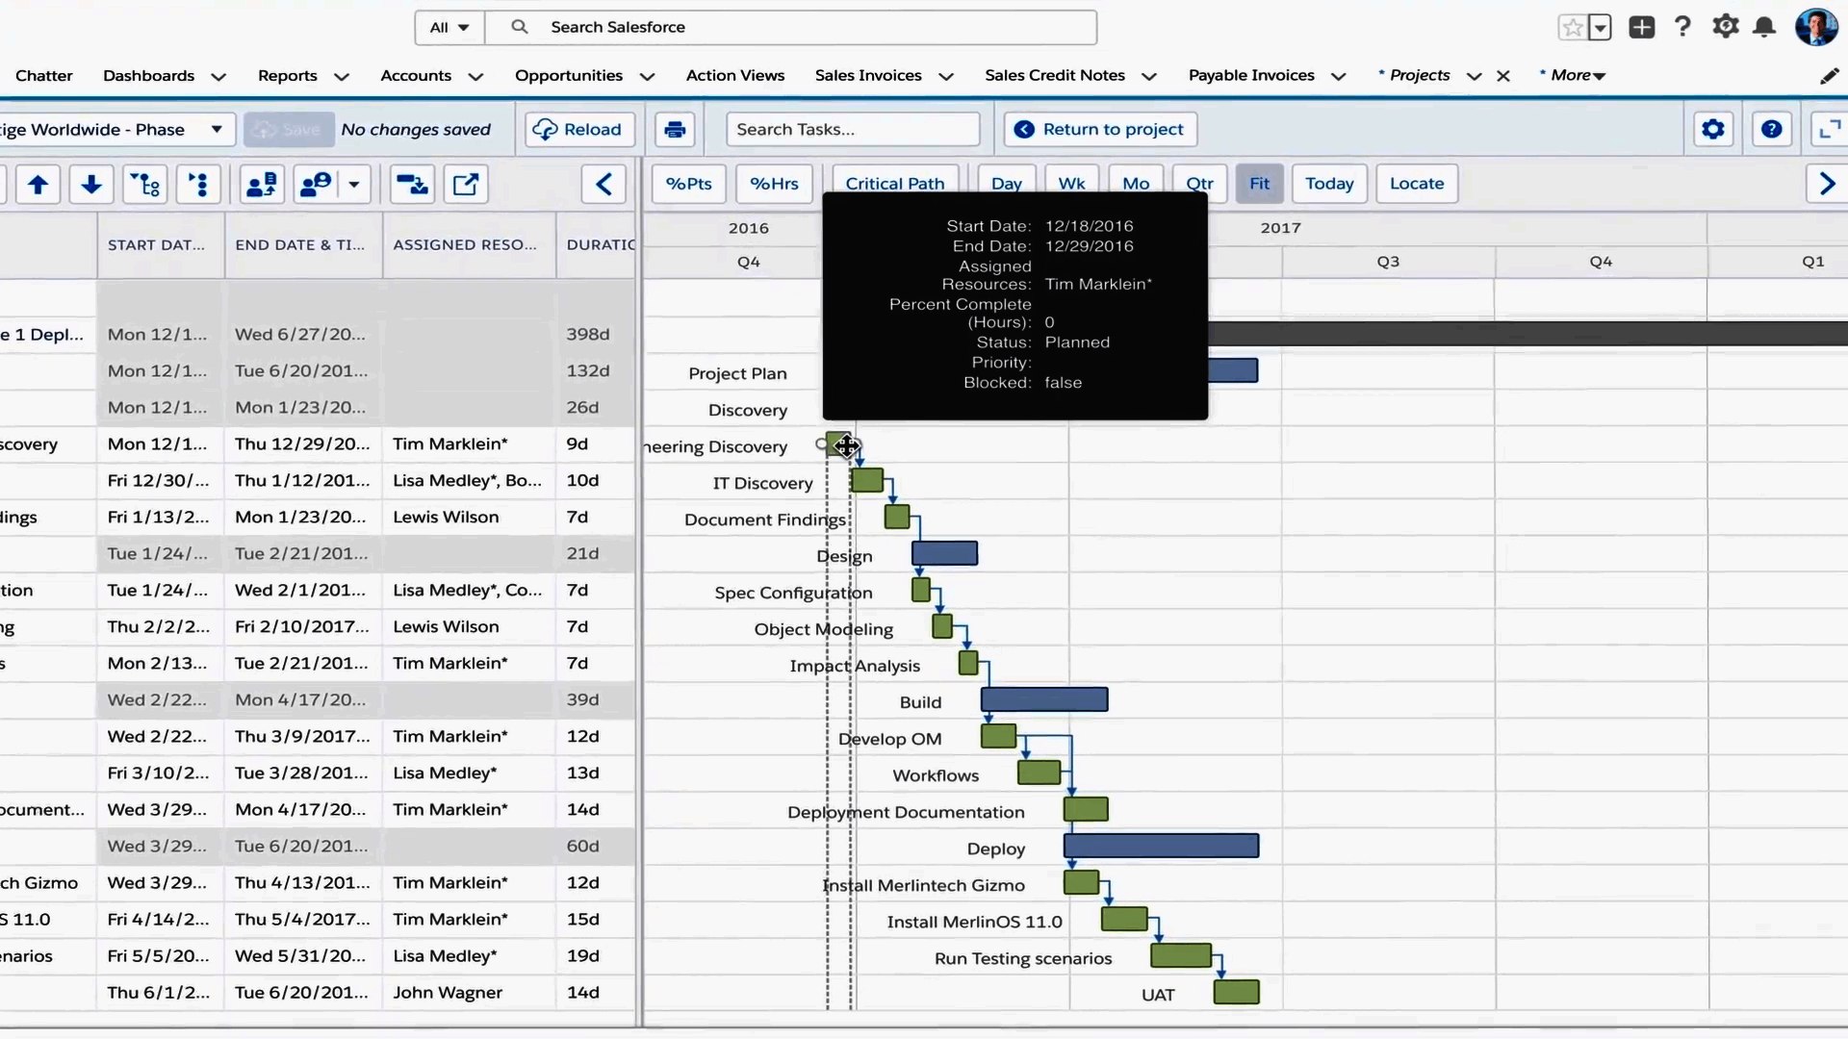Screen dimensions: 1848x1039
Task: Select the blue Design summary bar
Action: 944,553
